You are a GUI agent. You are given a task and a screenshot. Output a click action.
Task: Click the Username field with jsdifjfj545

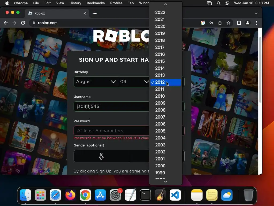tap(129, 106)
